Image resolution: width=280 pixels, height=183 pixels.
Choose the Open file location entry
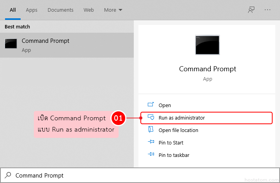[x=178, y=130]
